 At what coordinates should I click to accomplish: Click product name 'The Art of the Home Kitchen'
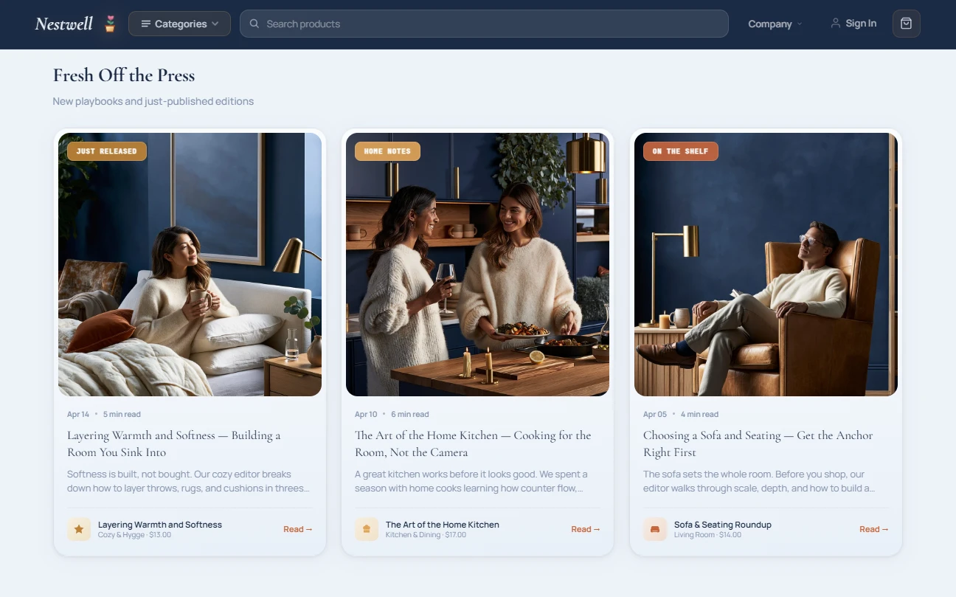click(443, 525)
